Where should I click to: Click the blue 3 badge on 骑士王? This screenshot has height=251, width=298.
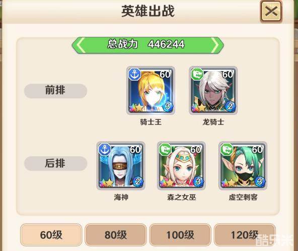(x=168, y=106)
